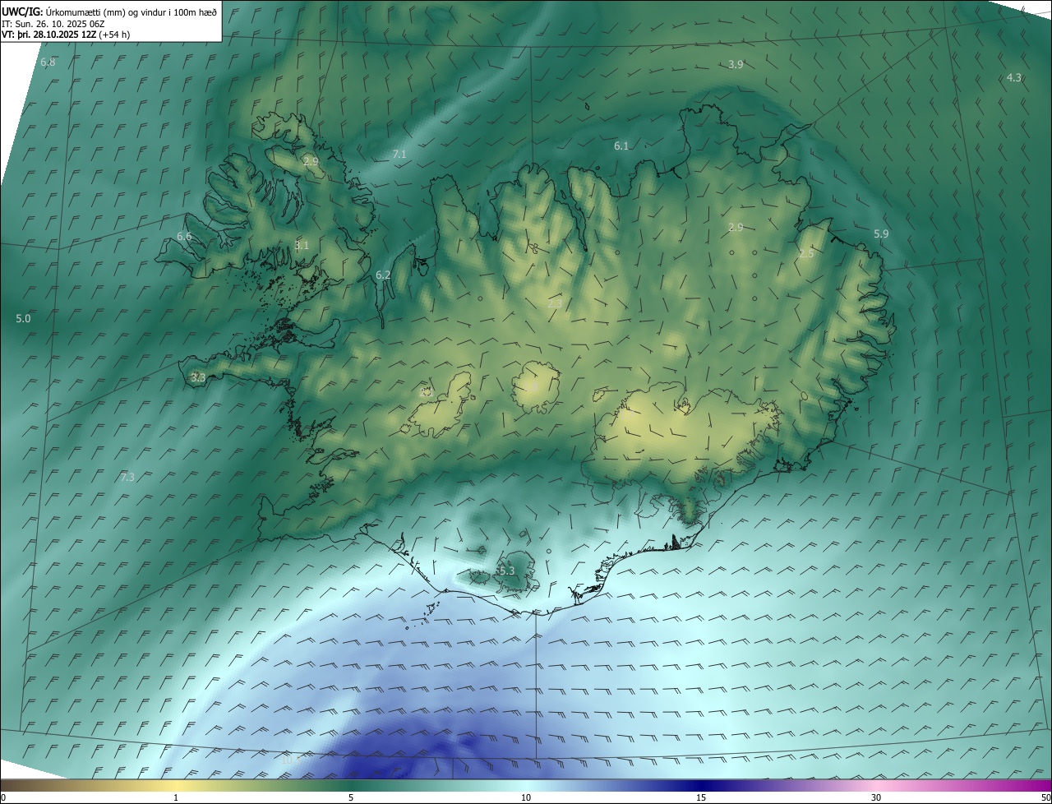Screen dimensions: 1052x804
Task: Click the 5.0 value label
Action: [23, 318]
